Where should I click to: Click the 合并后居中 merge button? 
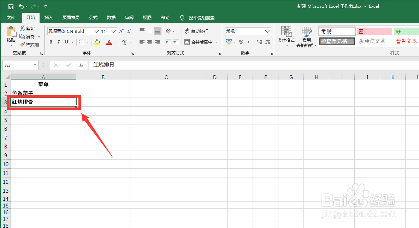click(x=198, y=42)
